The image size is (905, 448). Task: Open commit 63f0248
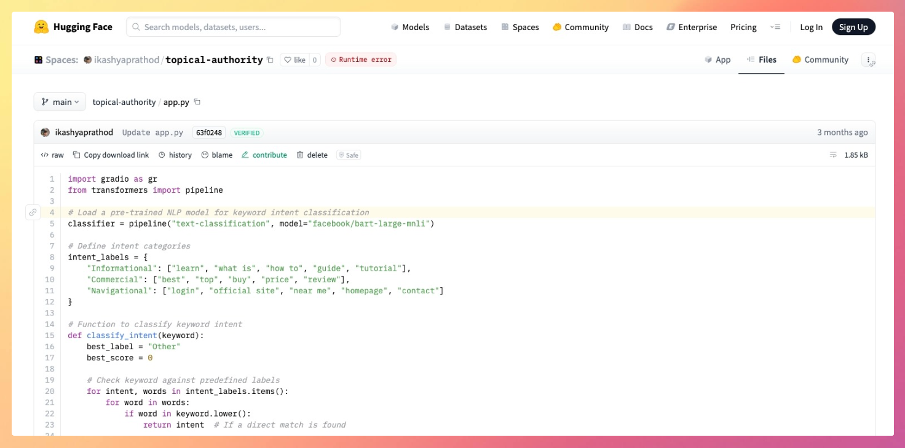[x=209, y=133]
